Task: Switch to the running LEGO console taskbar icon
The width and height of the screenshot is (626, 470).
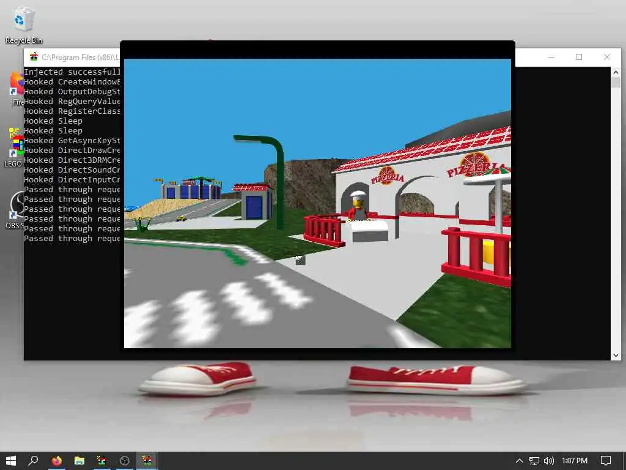Action: coord(147,461)
